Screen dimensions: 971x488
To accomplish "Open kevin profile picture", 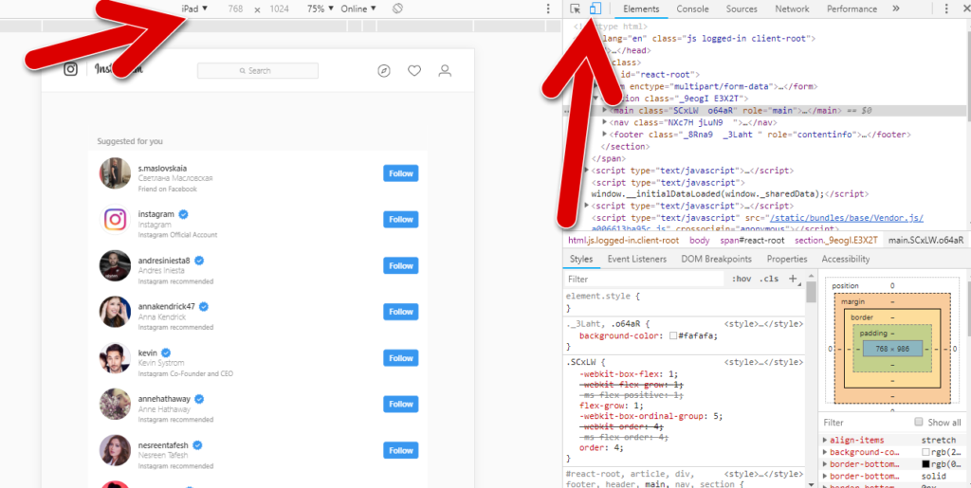I will (115, 358).
